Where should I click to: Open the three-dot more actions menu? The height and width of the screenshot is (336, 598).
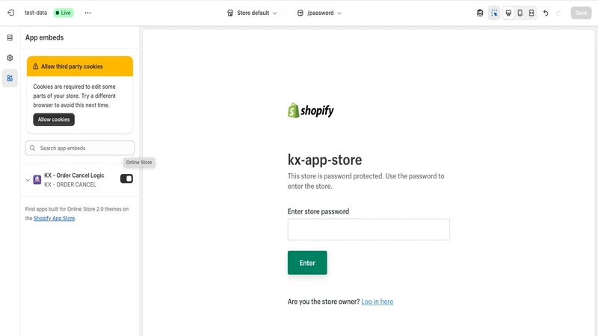[87, 13]
